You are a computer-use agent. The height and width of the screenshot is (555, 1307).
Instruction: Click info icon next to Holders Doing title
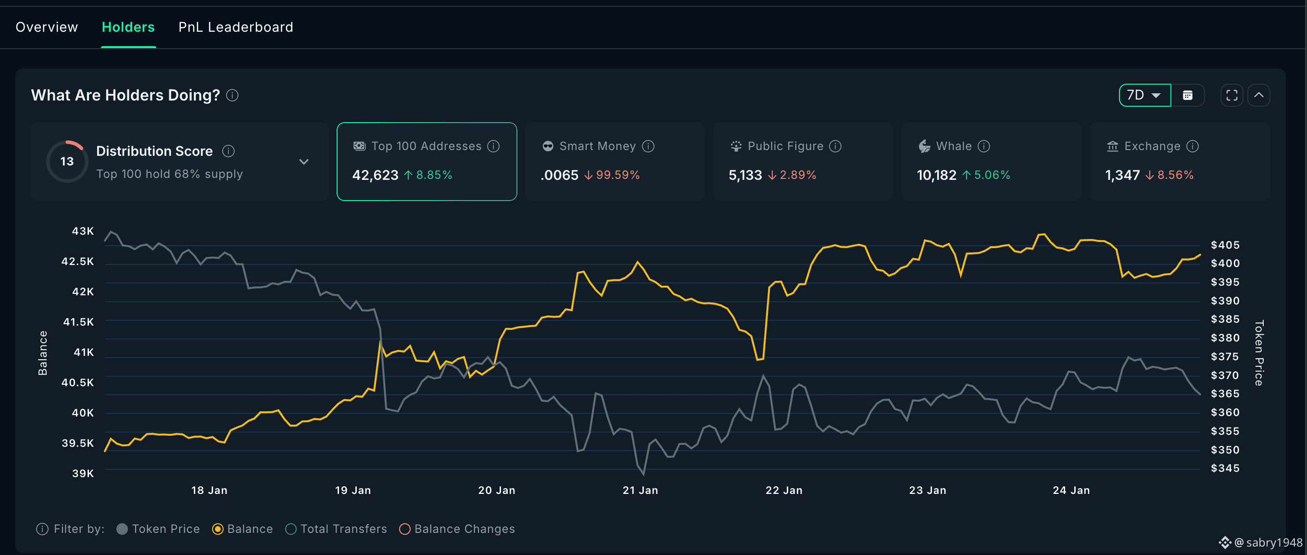click(x=232, y=95)
